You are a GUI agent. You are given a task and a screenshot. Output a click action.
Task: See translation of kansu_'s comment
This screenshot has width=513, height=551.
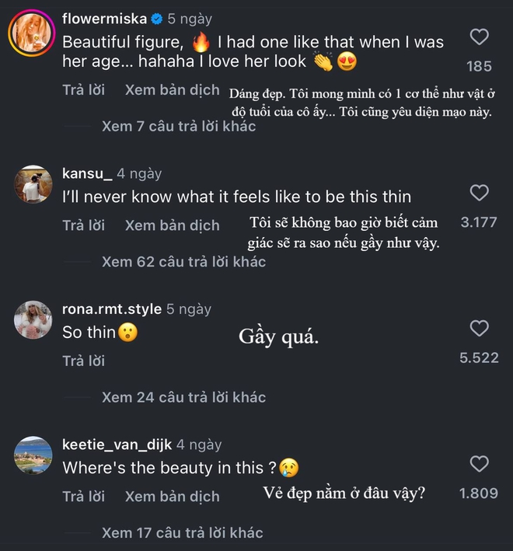[x=172, y=225]
